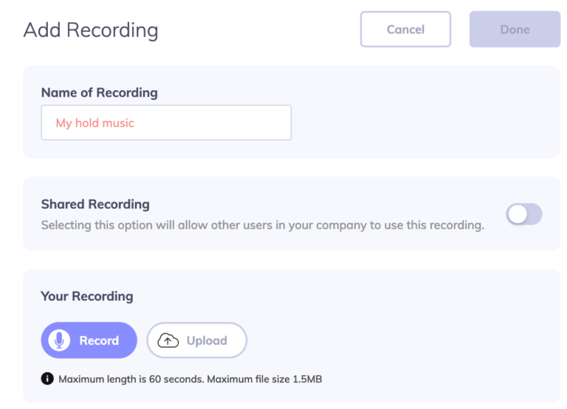Click the 'Your Recording' heading
Viewport: 567px width, 409px height.
click(x=87, y=296)
